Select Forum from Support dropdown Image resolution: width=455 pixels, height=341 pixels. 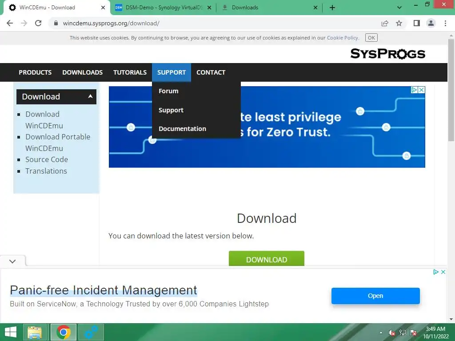click(168, 91)
